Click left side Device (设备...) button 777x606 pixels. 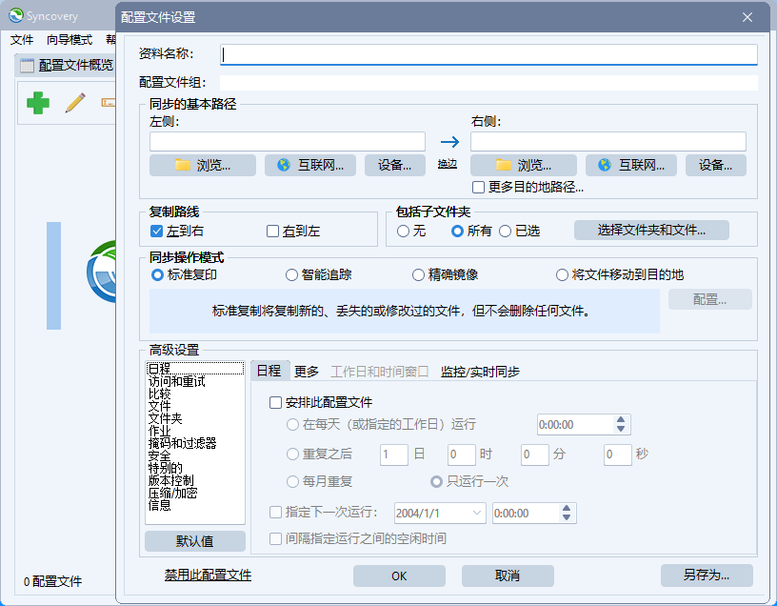[395, 165]
